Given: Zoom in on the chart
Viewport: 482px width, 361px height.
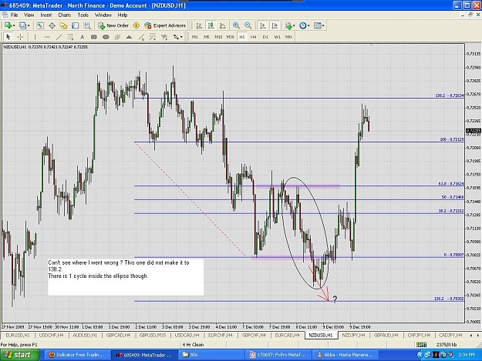Looking at the screenshot, I should pos(236,25).
